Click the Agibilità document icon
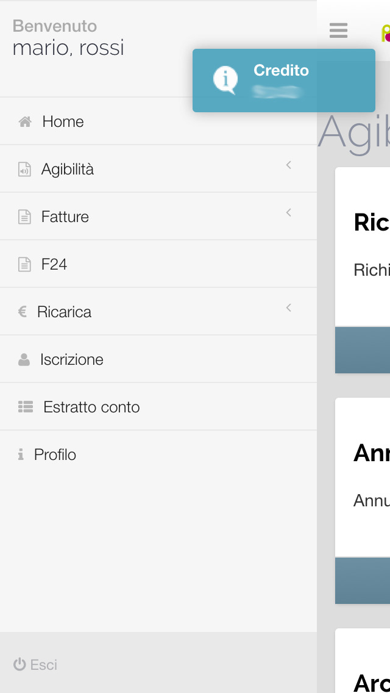 (x=24, y=170)
